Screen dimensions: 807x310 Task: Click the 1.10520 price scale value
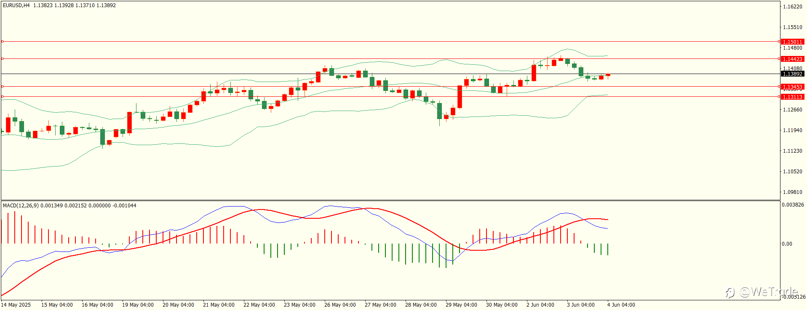click(x=792, y=172)
